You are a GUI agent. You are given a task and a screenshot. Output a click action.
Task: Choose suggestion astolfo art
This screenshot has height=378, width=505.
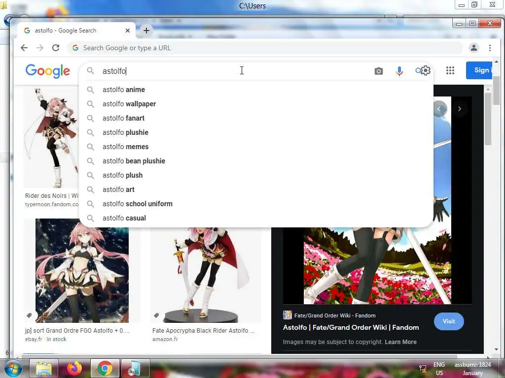click(256, 189)
